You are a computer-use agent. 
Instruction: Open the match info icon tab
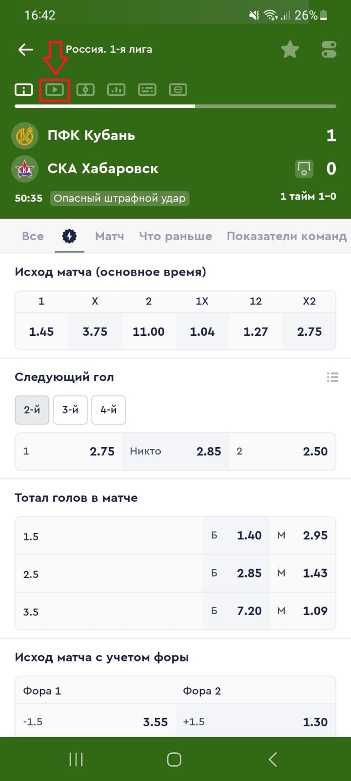pos(23,90)
